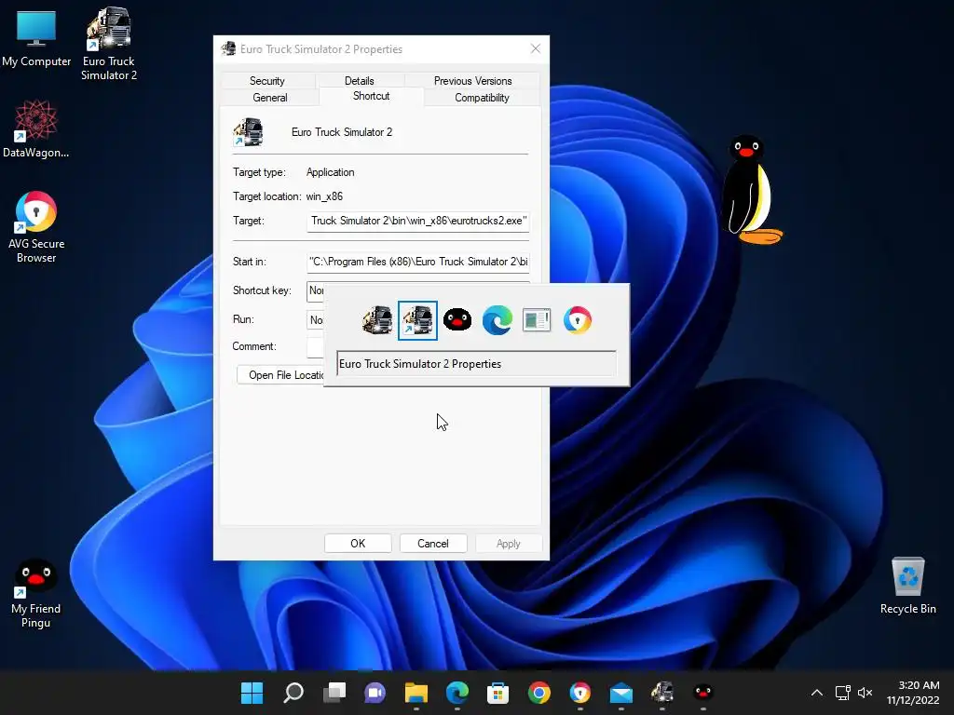Select the Shortcut tab
The image size is (954, 715).
[371, 96]
